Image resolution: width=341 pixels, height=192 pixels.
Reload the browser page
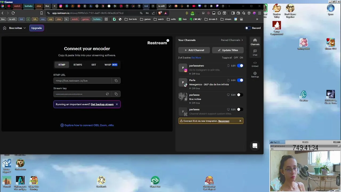click(x=13, y=13)
